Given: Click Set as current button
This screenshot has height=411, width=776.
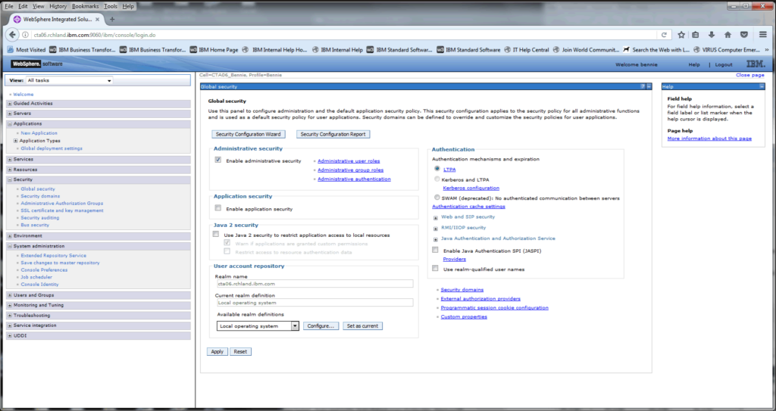Looking at the screenshot, I should coord(362,326).
